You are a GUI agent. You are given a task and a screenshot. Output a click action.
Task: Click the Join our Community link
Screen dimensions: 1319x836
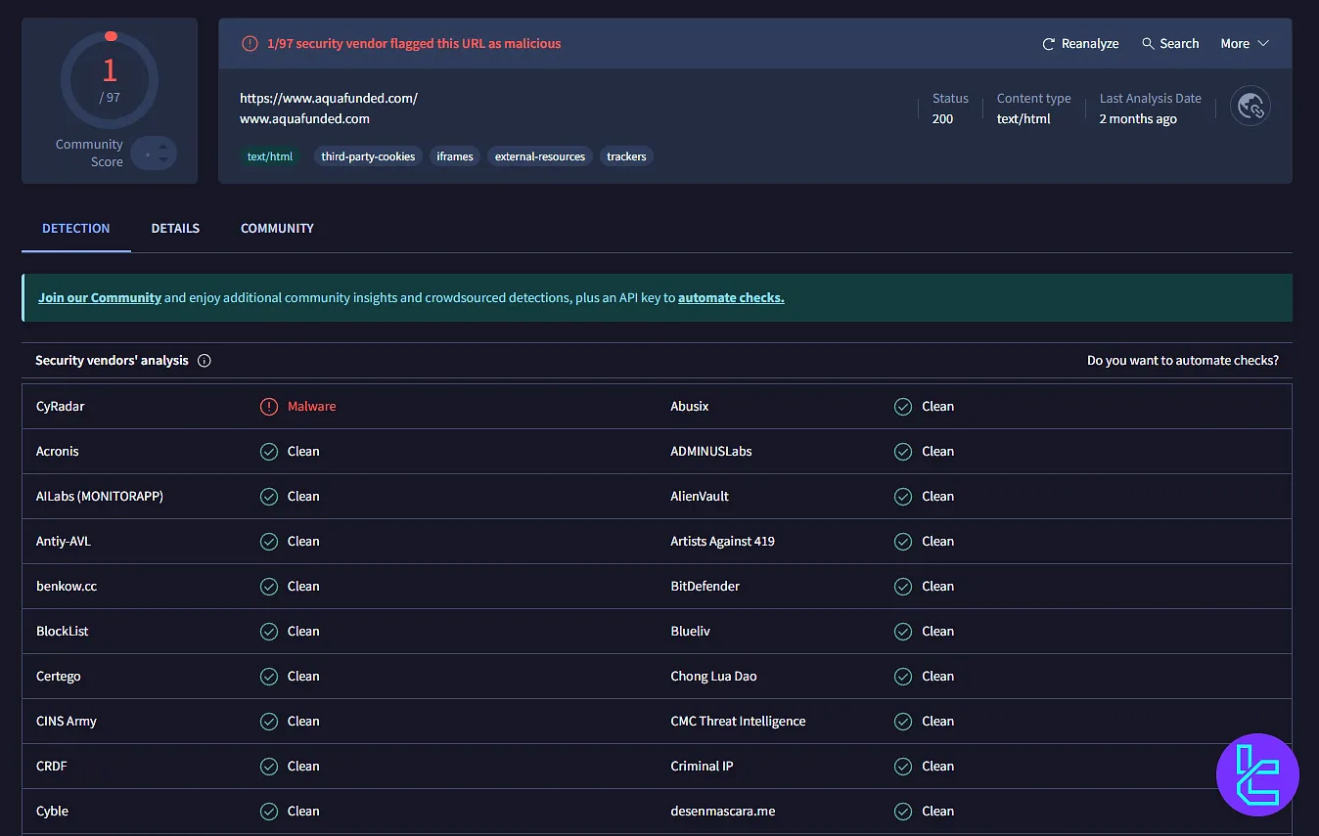(x=99, y=297)
